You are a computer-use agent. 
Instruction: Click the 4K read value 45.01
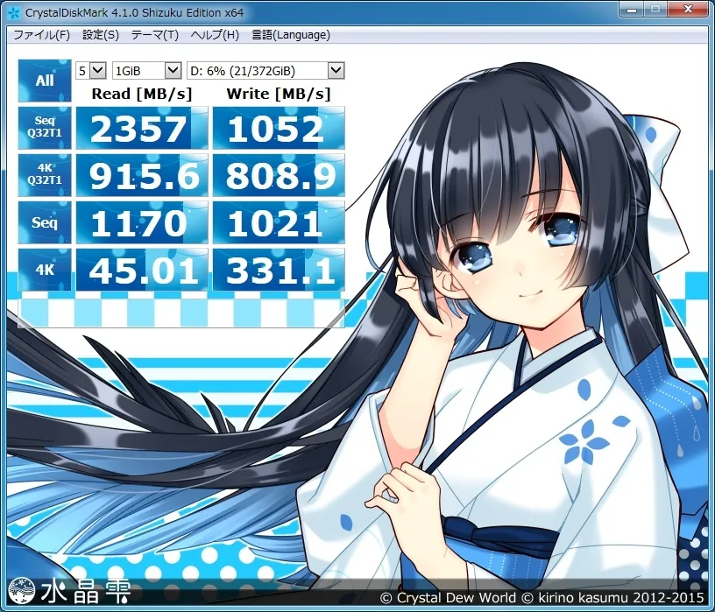142,270
